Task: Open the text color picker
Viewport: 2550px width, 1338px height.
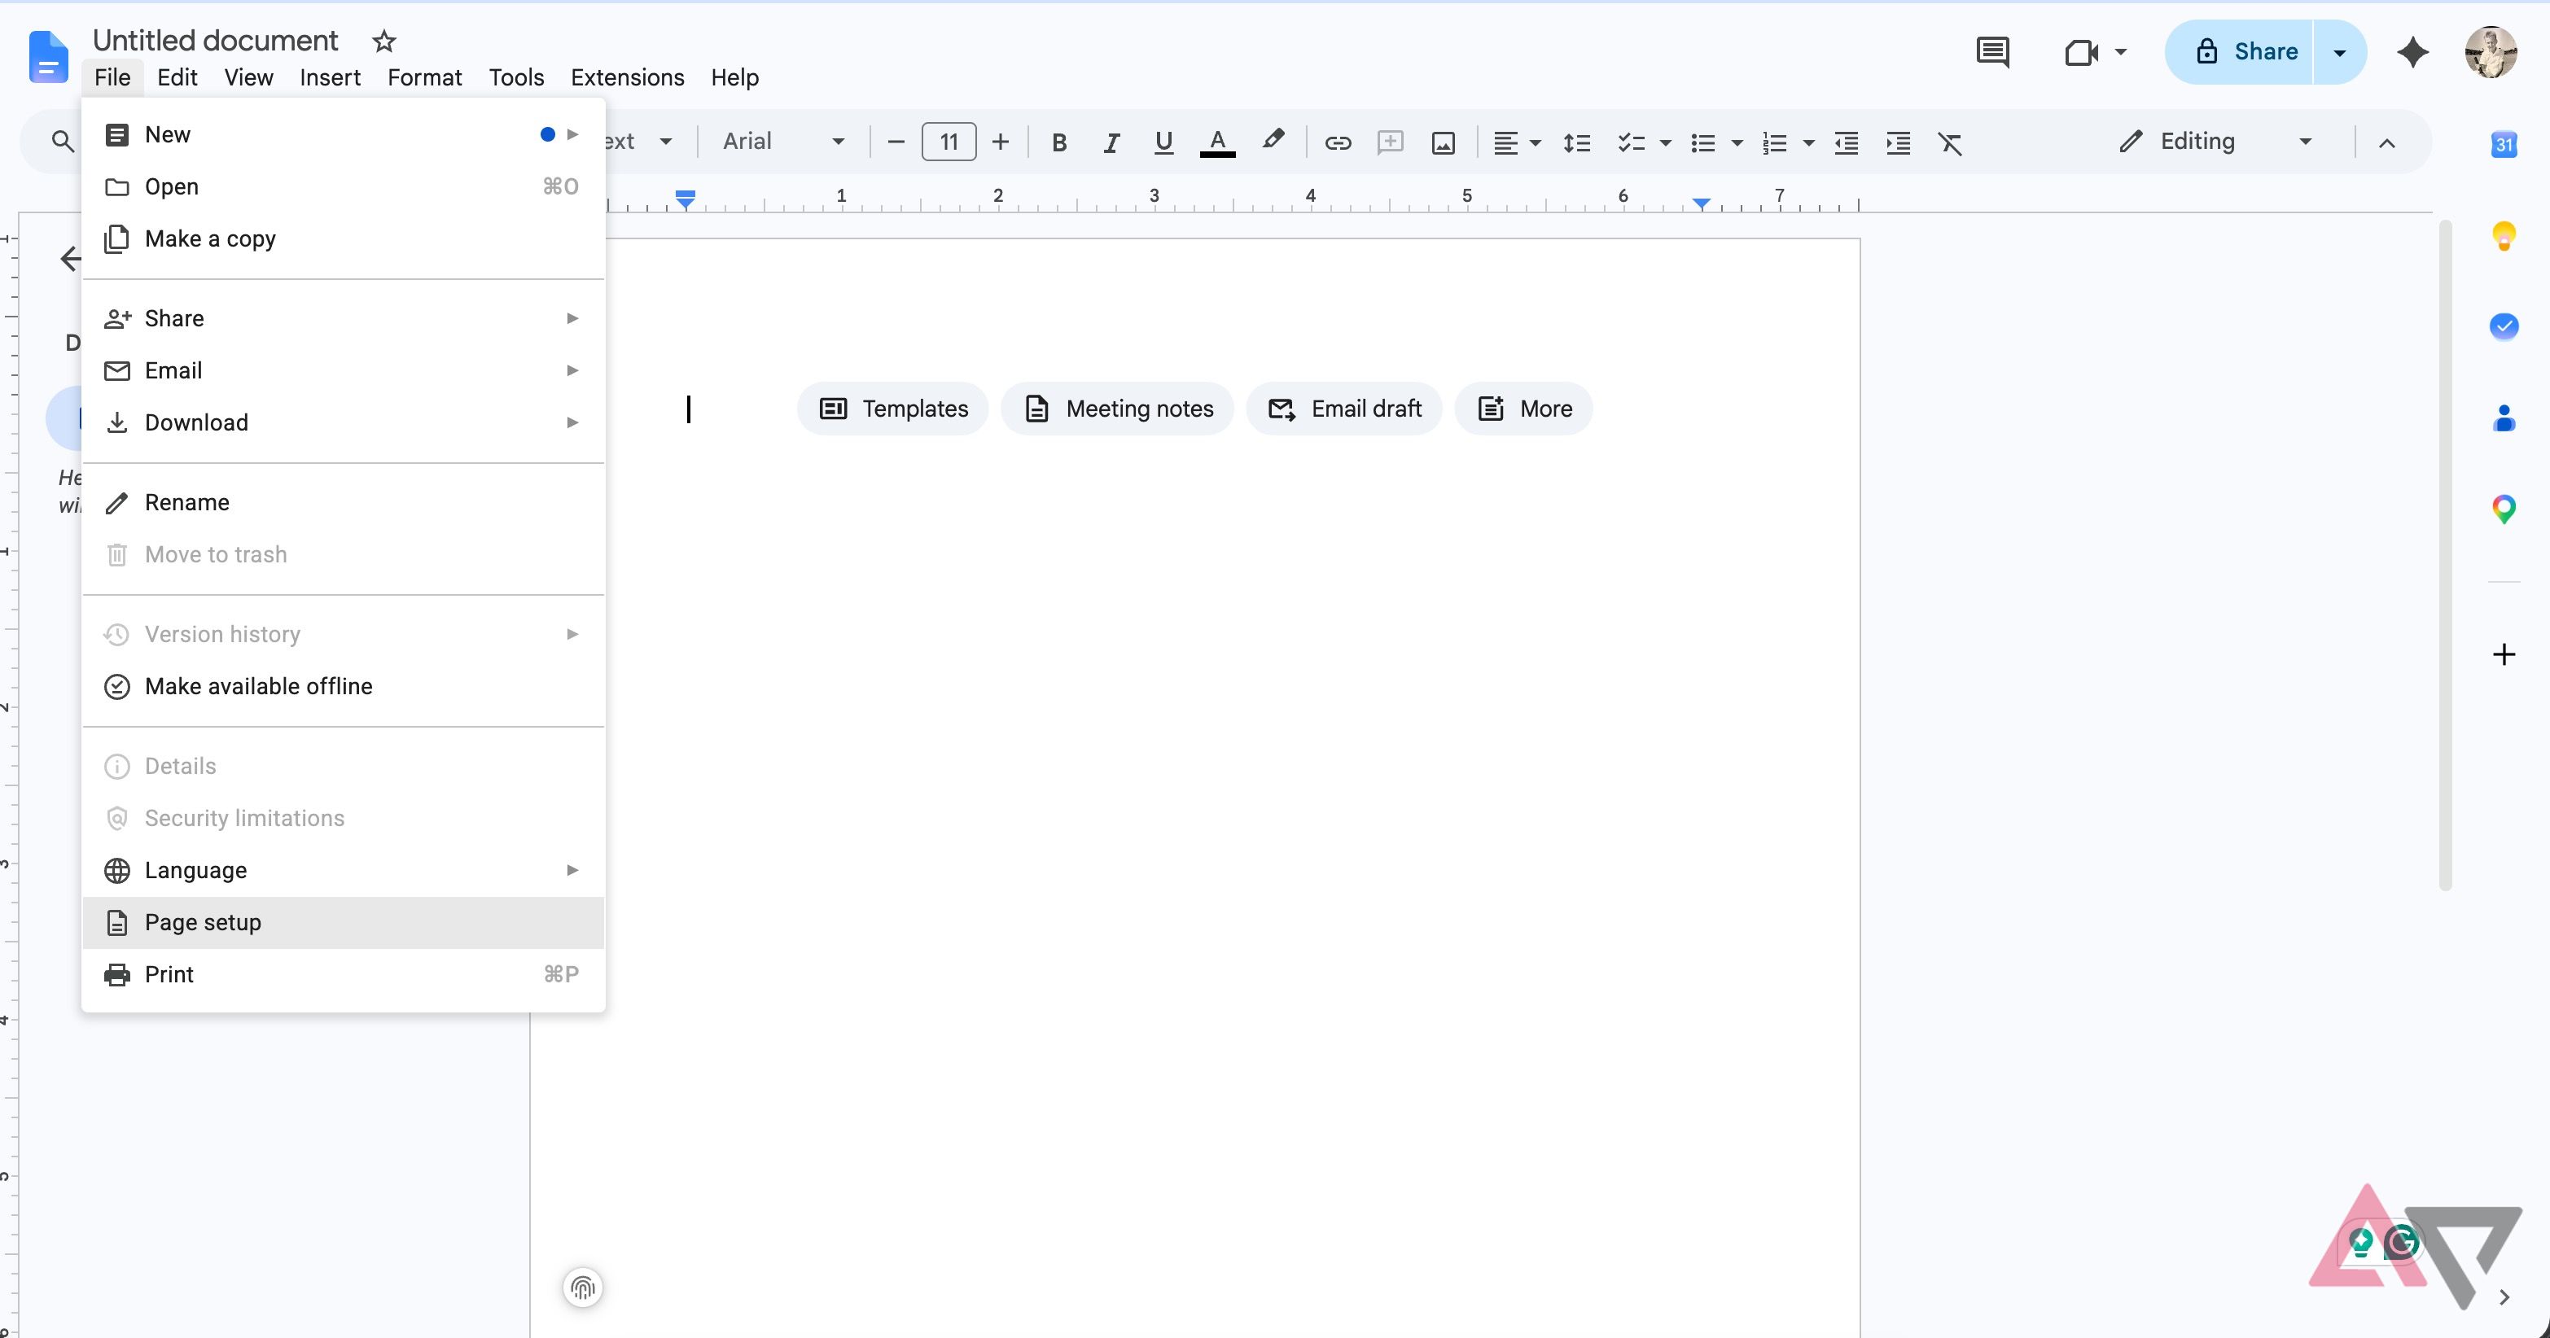Action: (1216, 142)
